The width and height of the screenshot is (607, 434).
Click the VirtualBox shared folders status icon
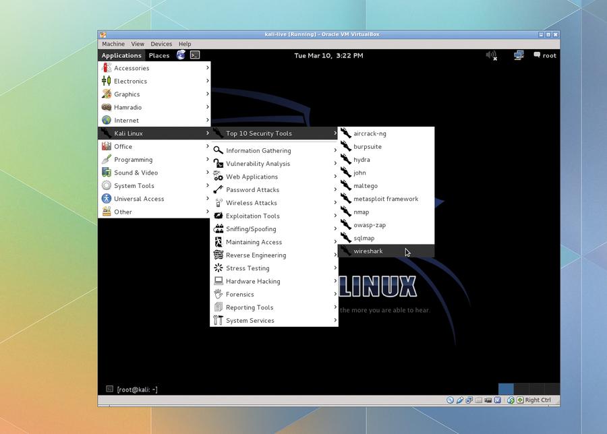point(478,400)
